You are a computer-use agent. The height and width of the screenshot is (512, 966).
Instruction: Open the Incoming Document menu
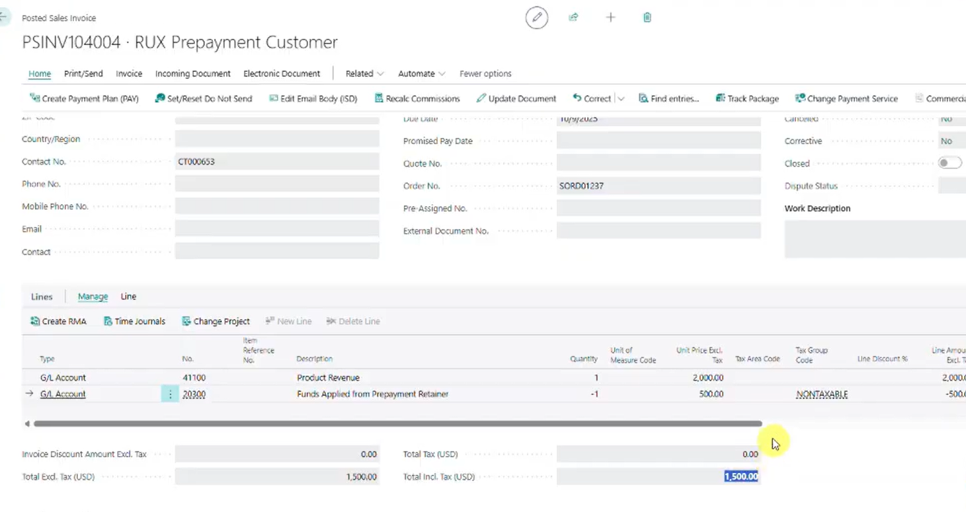[193, 74]
